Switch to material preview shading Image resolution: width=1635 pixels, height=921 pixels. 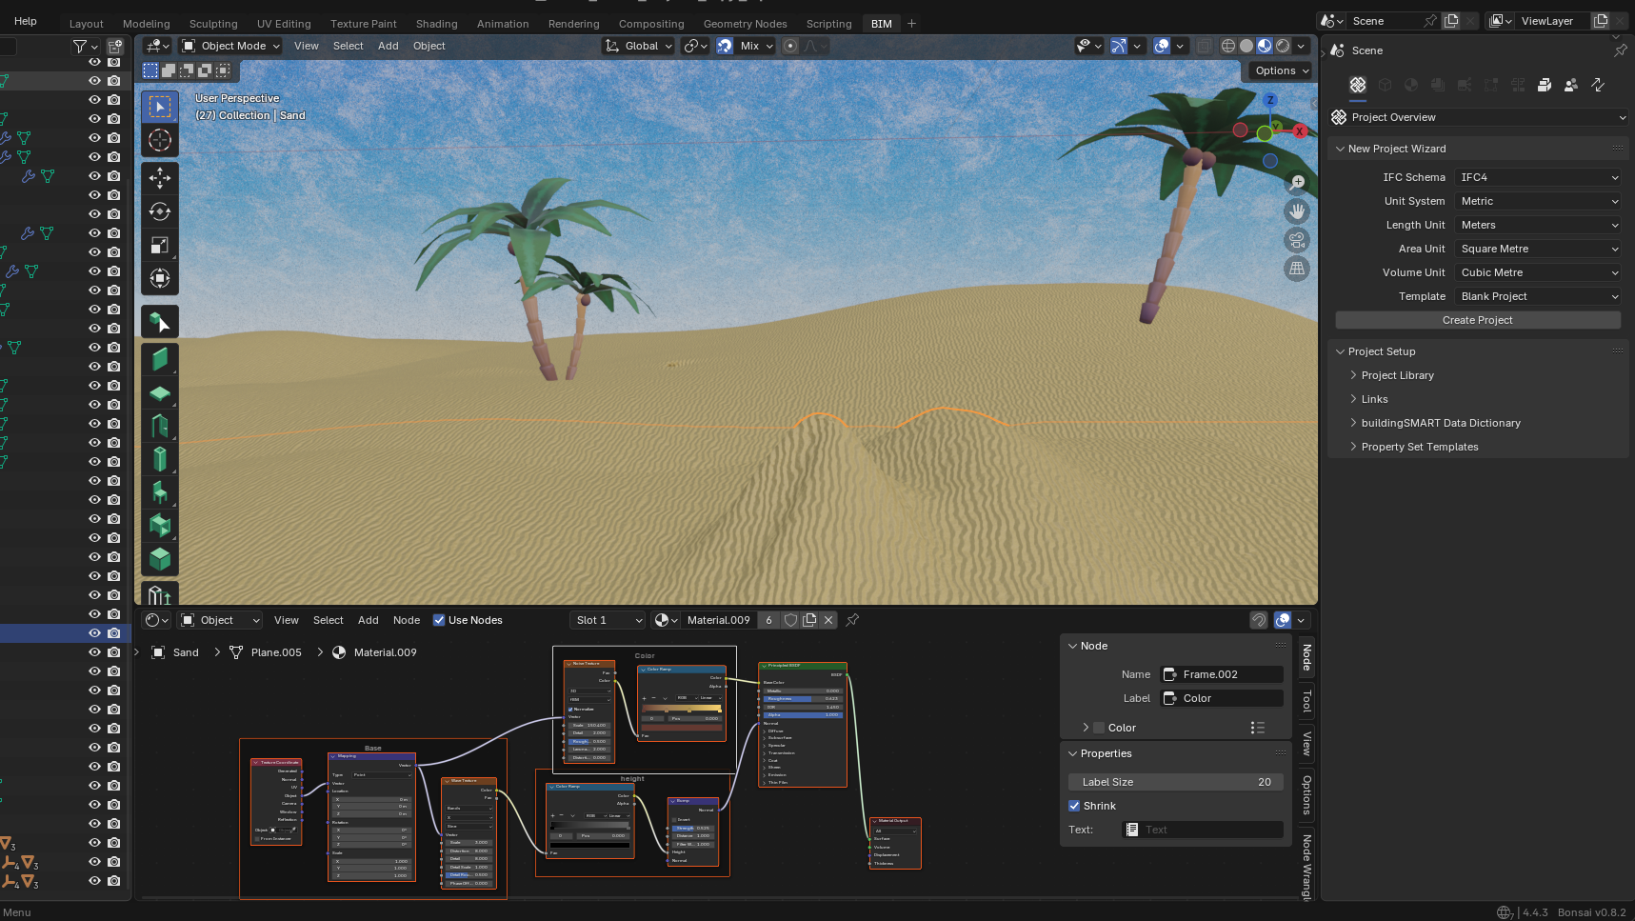1265,46
